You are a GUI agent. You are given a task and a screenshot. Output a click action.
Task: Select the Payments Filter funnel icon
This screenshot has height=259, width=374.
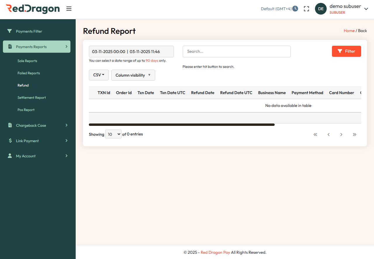pyautogui.click(x=9, y=31)
